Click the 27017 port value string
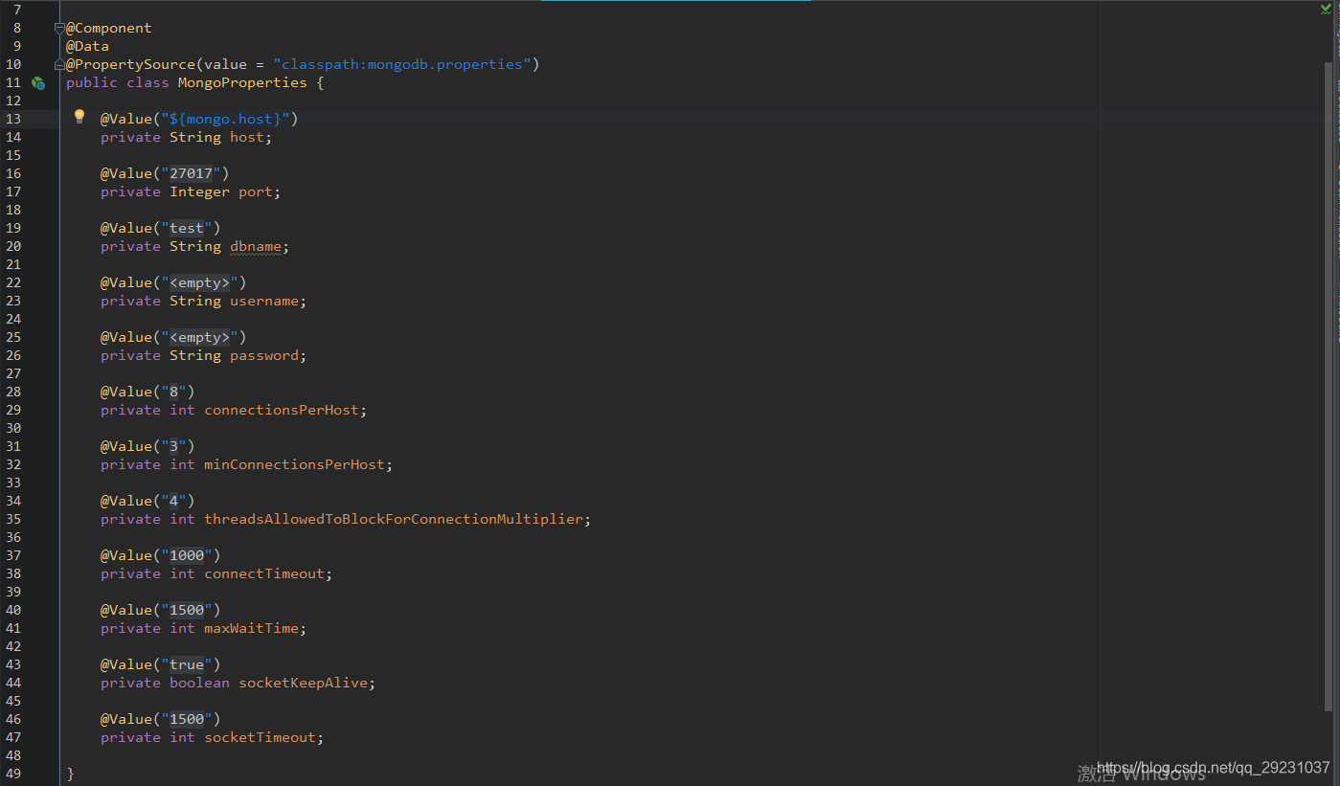The height and width of the screenshot is (786, 1340). pyautogui.click(x=191, y=172)
